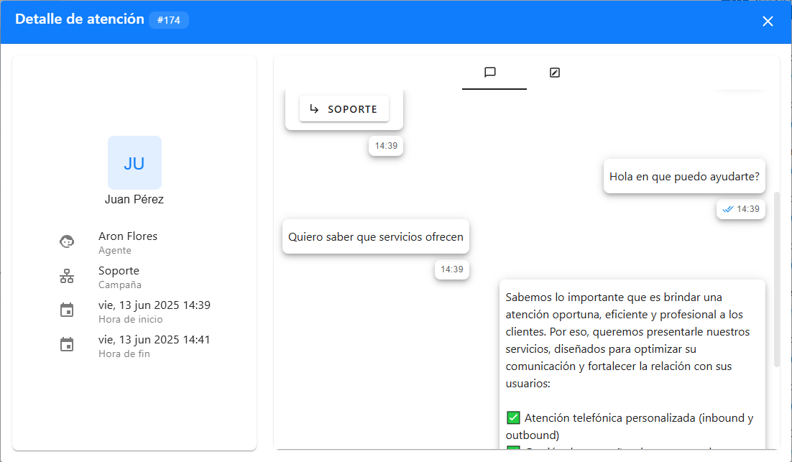Click the #174 ticket number badge
The image size is (792, 462).
pos(169,20)
